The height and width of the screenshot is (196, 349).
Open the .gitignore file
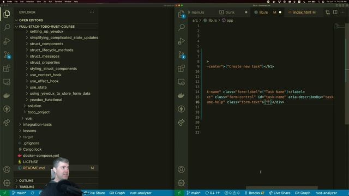click(31, 143)
